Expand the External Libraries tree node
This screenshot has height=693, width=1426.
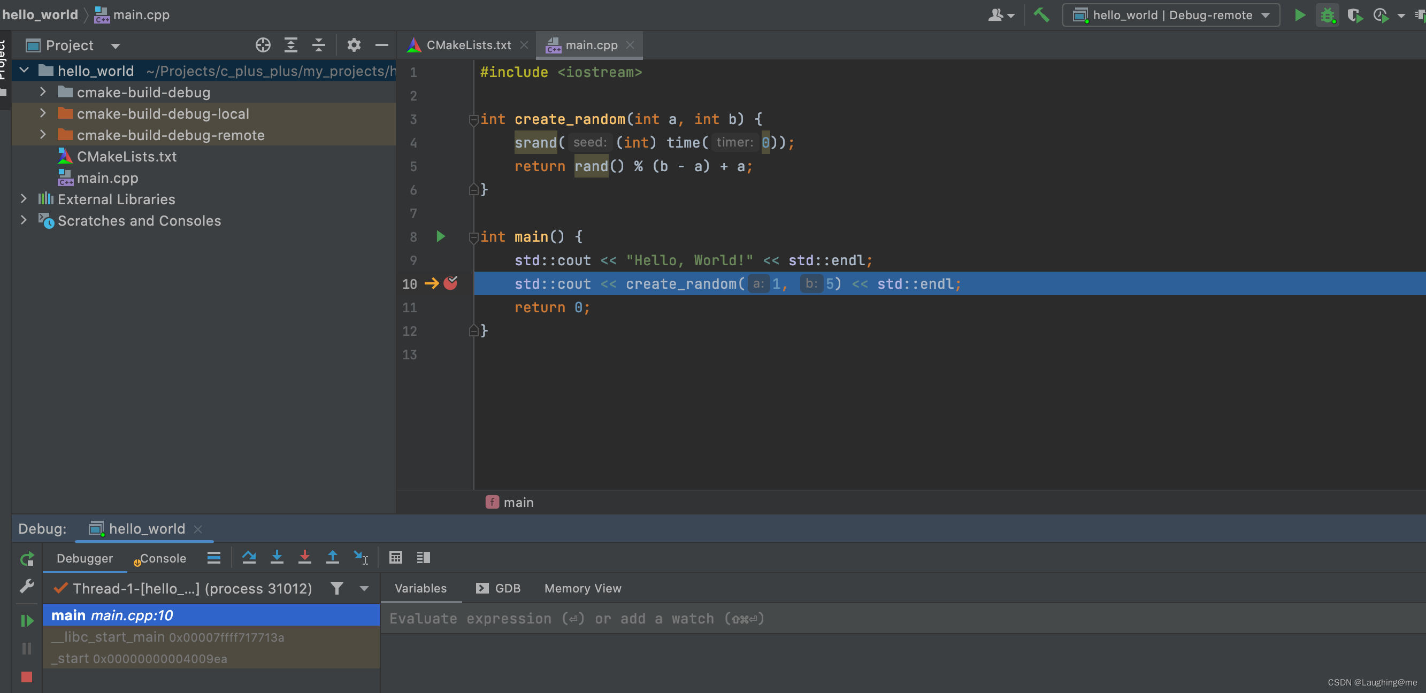(x=24, y=199)
